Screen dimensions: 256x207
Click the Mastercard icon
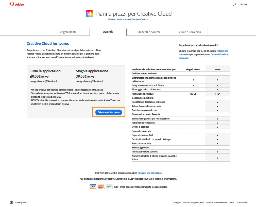[101, 187]
